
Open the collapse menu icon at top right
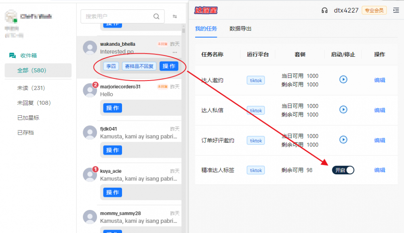click(x=396, y=11)
